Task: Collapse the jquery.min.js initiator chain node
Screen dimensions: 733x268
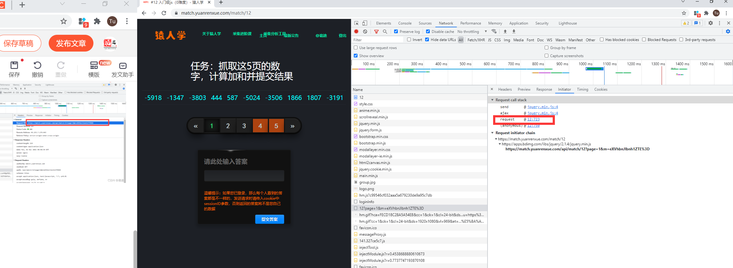Action: click(x=500, y=144)
